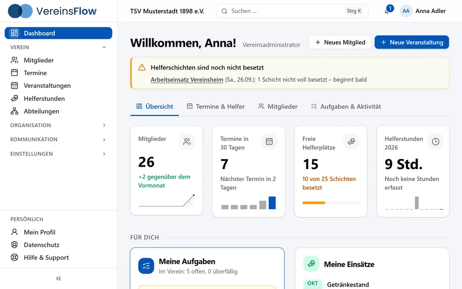The image size is (462, 289).
Task: Switch to the Übersicht tab
Action: tap(154, 106)
